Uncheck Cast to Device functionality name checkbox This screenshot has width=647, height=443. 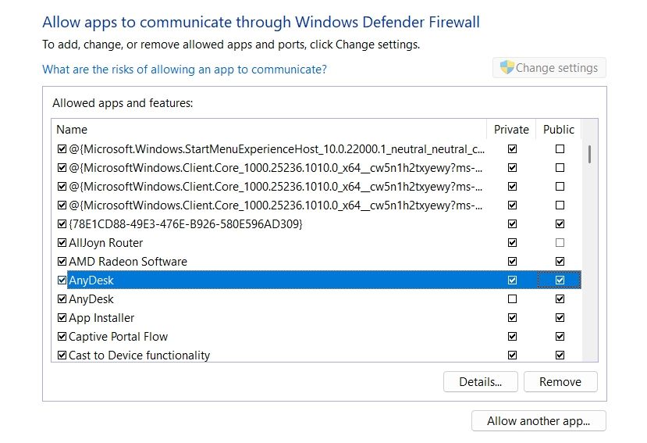[62, 355]
